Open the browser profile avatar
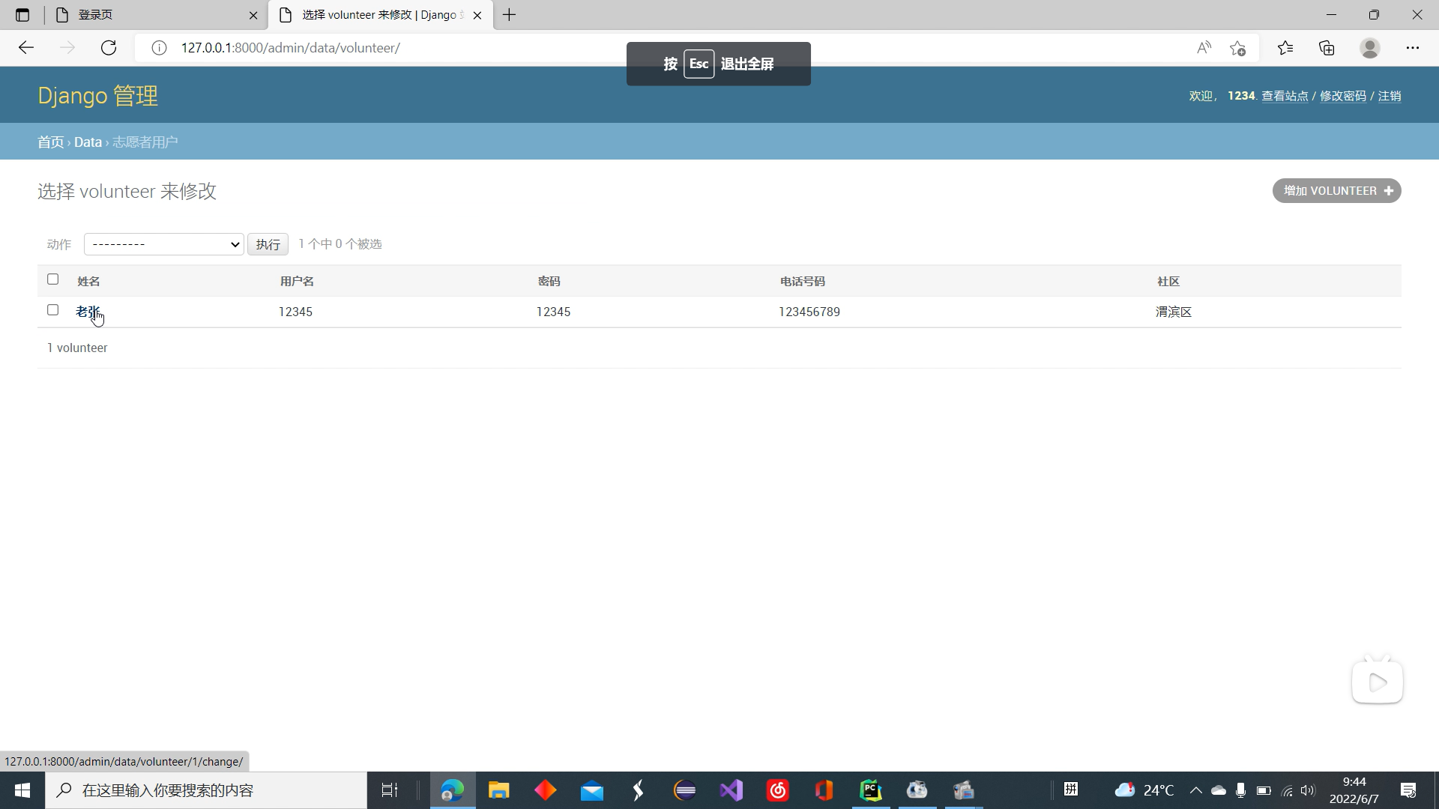Screen dimensions: 1439x809 pyautogui.click(x=1370, y=48)
